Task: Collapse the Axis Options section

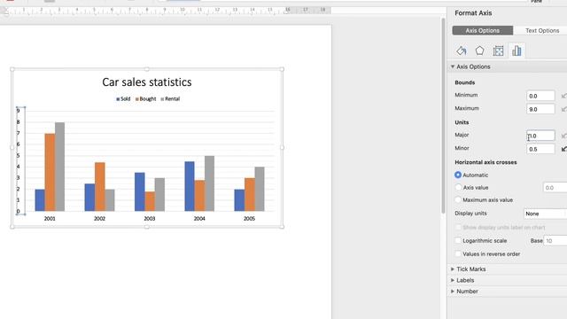Action: [453, 66]
